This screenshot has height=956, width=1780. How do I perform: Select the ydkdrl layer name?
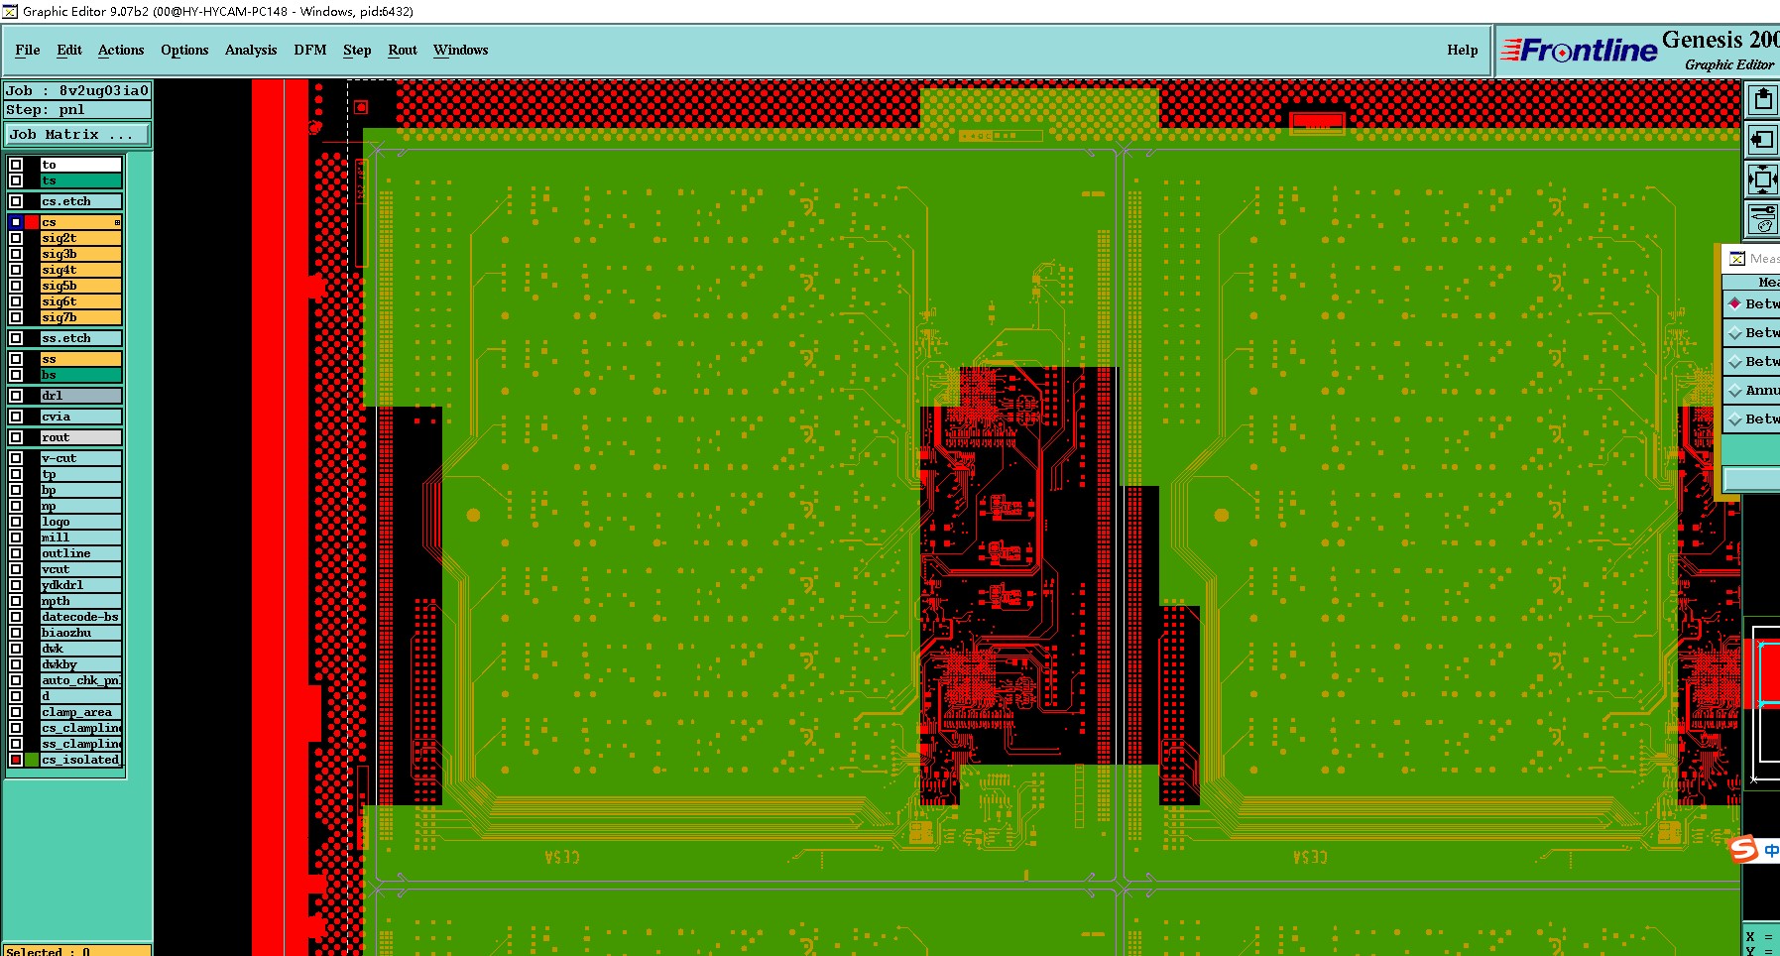pos(80,585)
